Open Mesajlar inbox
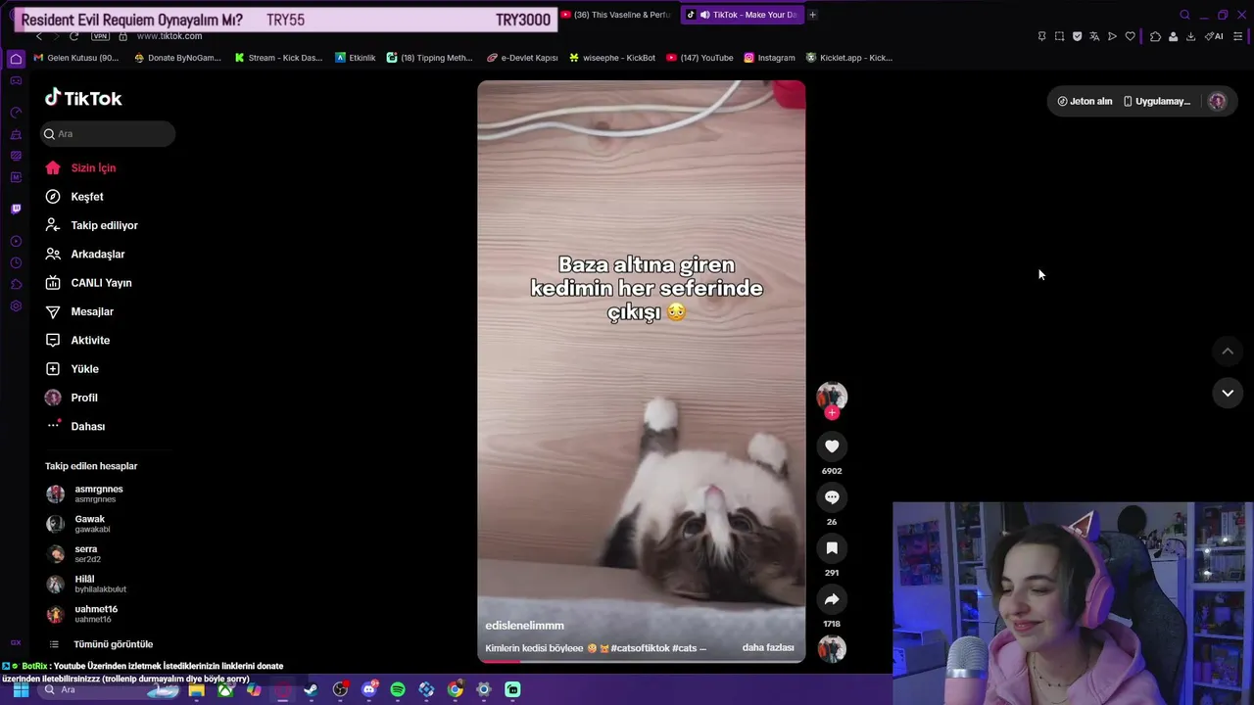Image resolution: width=1254 pixels, height=705 pixels. tap(79, 311)
